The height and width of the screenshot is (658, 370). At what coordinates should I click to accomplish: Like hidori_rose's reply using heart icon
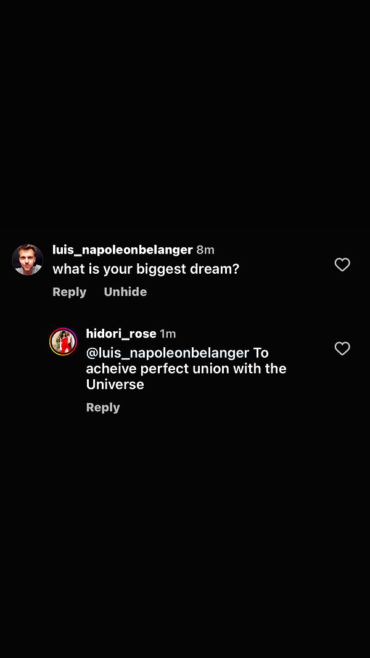pos(342,348)
